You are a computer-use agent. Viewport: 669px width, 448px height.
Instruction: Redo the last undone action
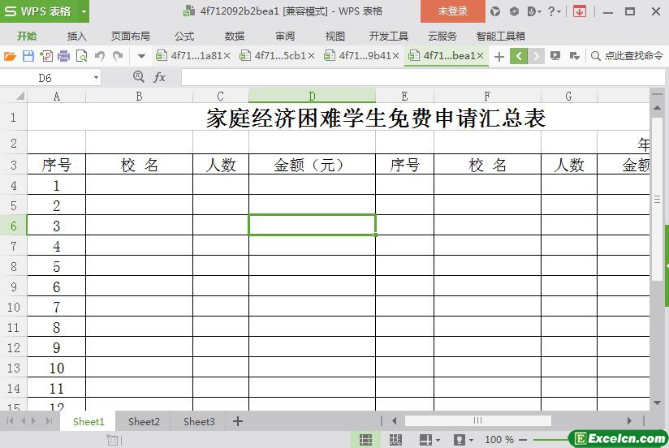click(x=118, y=56)
